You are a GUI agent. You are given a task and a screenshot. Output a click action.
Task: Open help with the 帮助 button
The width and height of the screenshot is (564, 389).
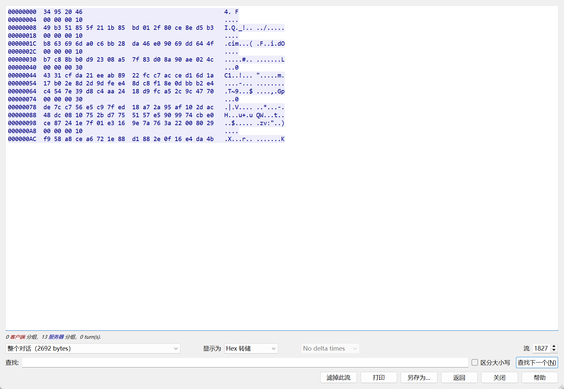539,377
